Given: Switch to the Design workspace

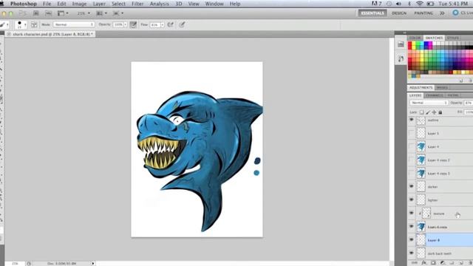Looking at the screenshot, I should [399, 13].
